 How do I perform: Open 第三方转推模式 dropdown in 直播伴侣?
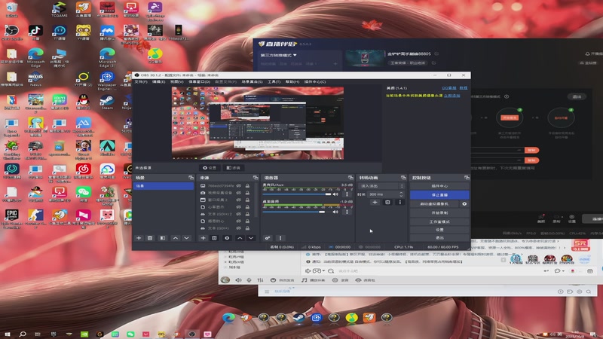[x=278, y=55]
